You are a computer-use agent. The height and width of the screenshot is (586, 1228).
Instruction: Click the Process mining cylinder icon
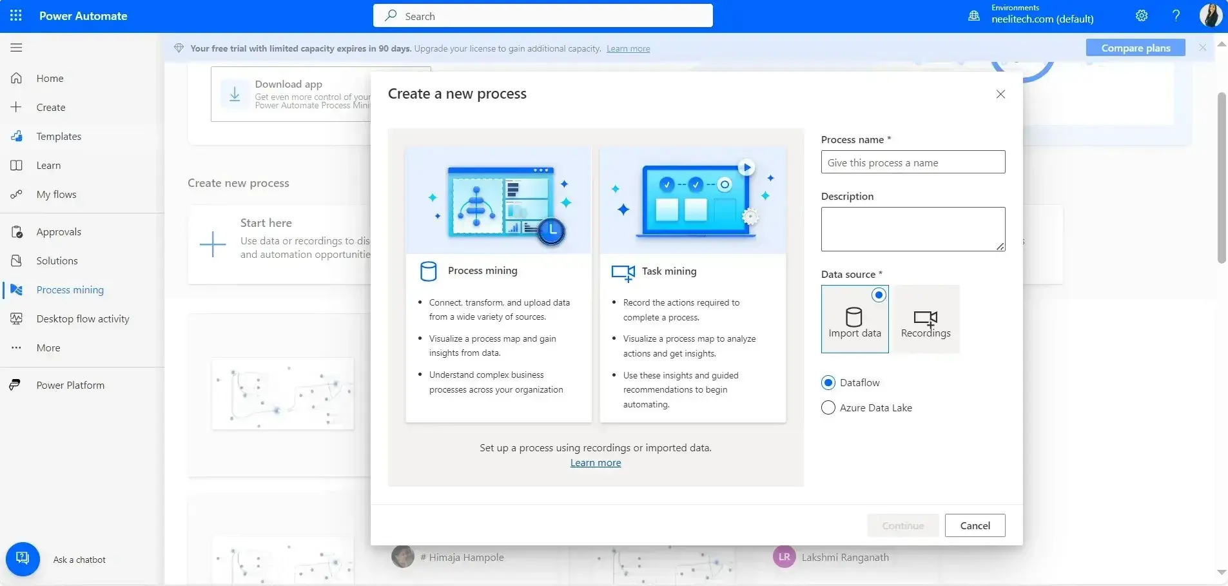click(x=429, y=271)
